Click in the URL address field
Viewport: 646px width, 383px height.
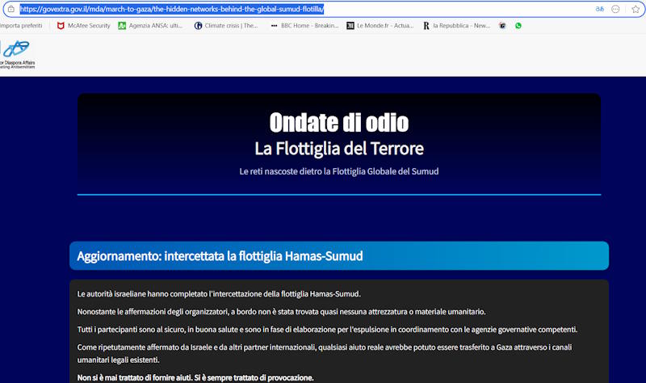click(x=323, y=9)
